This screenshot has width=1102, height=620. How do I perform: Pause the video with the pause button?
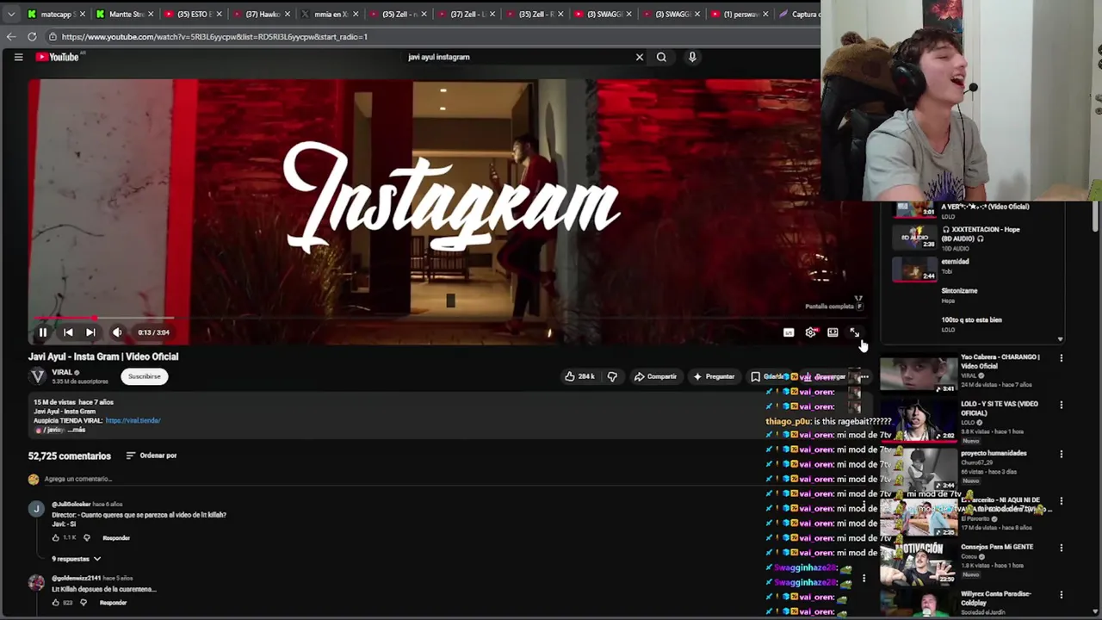(x=42, y=332)
